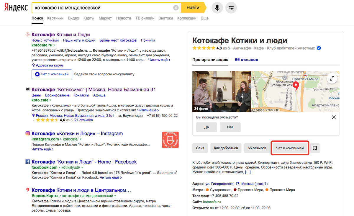Click the Яндекс logo
The width and height of the screenshot is (354, 216).
coord(16,8)
